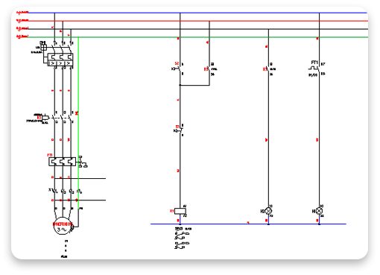Select the junction node below S2 contact
The width and height of the screenshot is (380, 275).
tap(180, 85)
